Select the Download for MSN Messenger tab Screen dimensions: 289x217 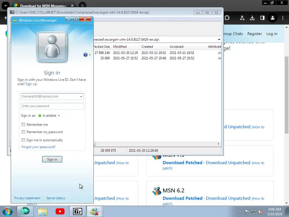pyautogui.click(x=43, y=6)
